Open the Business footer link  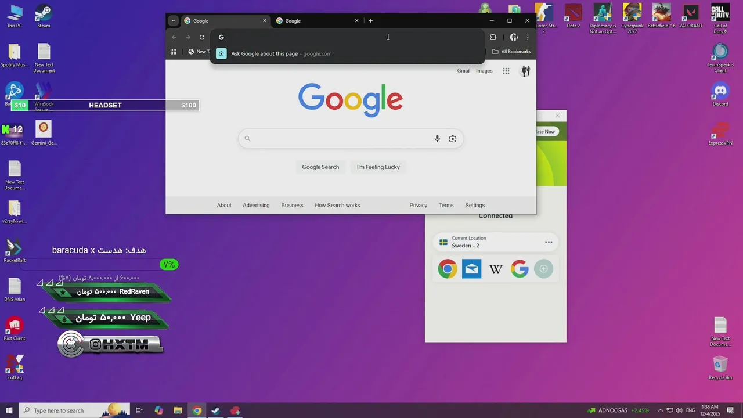pos(292,206)
